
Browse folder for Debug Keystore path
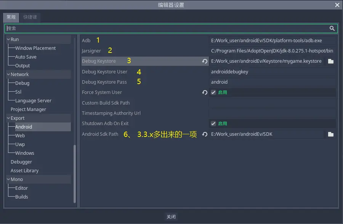[x=331, y=61]
